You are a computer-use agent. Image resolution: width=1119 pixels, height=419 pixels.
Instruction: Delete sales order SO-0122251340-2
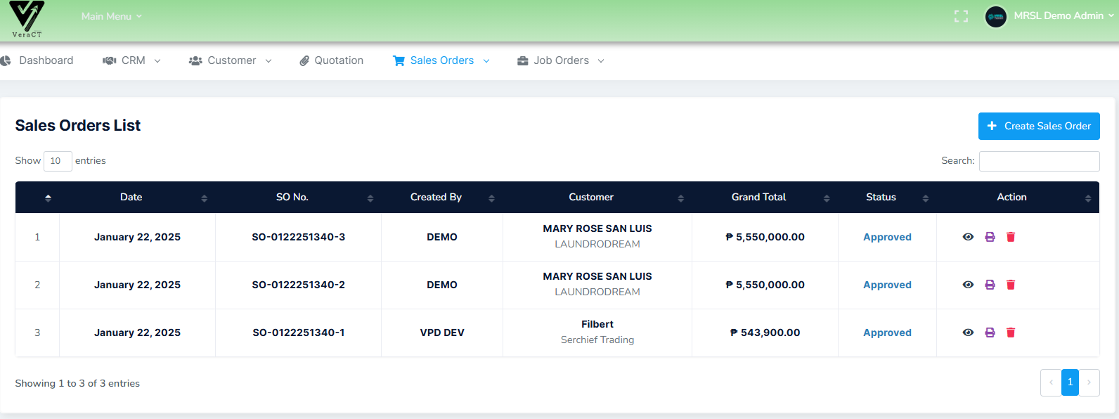(x=1011, y=285)
